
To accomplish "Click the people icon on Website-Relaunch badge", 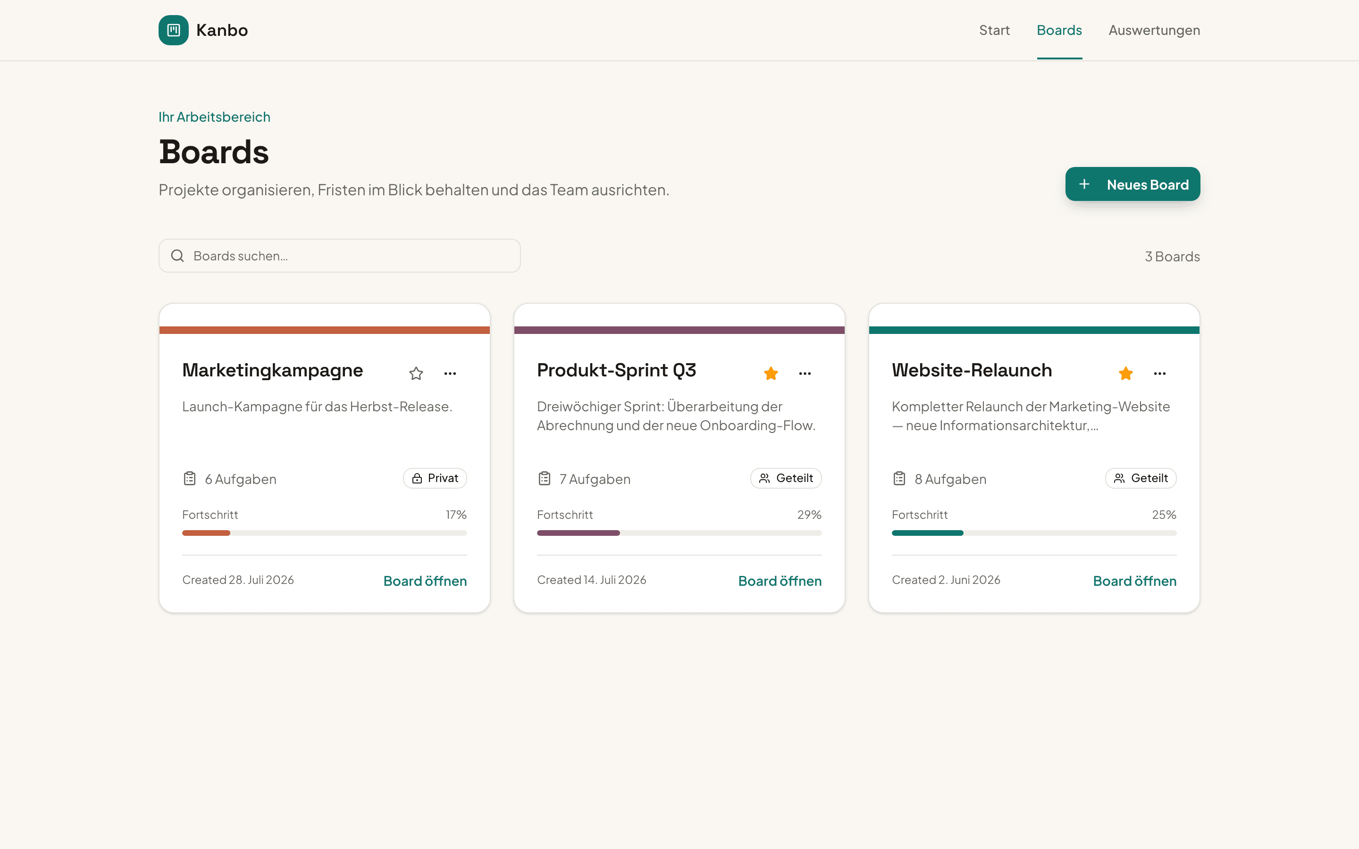I will pos(1120,478).
